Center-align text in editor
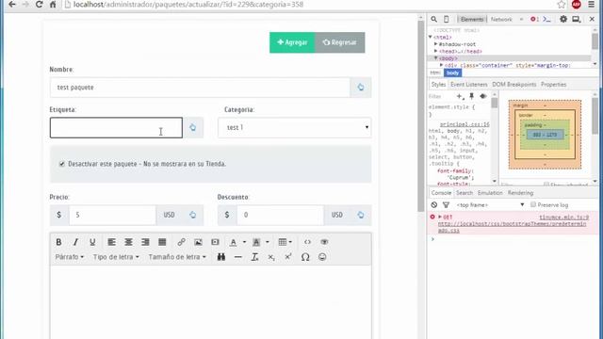The image size is (603, 339). (x=128, y=242)
